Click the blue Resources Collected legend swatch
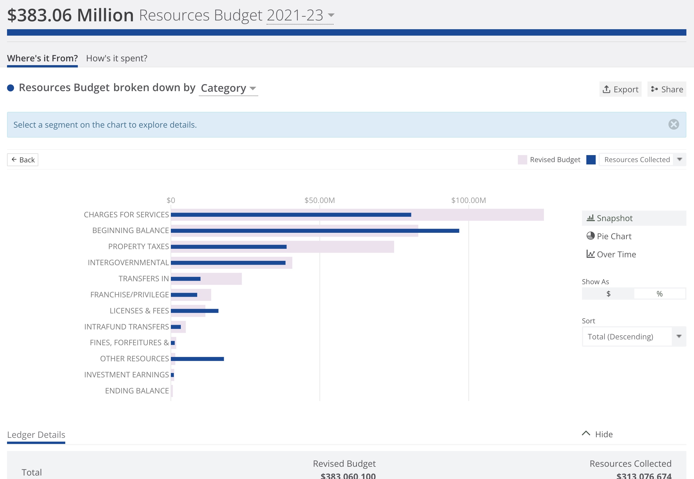Viewport: 694px width, 479px height. pos(591,160)
